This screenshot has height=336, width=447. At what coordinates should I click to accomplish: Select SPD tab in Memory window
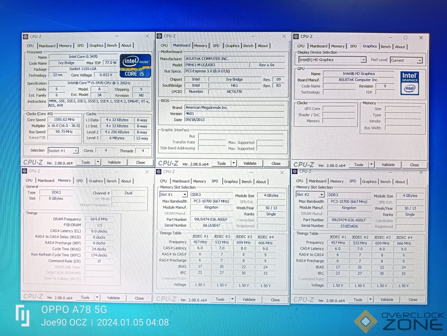point(80,181)
